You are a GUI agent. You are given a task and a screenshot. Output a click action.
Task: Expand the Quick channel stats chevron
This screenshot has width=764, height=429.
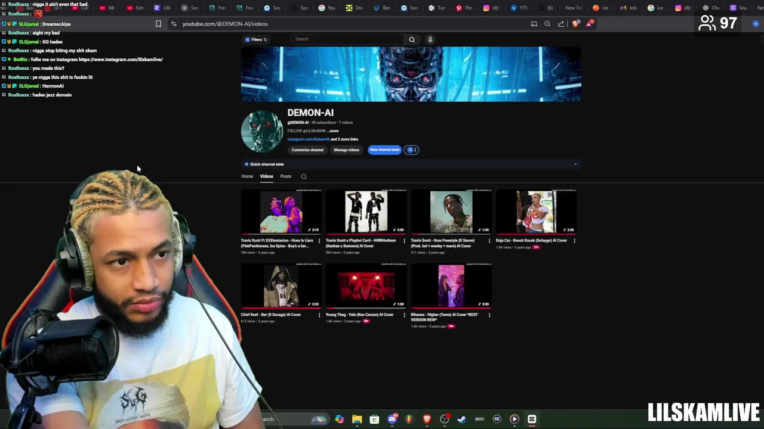click(575, 164)
